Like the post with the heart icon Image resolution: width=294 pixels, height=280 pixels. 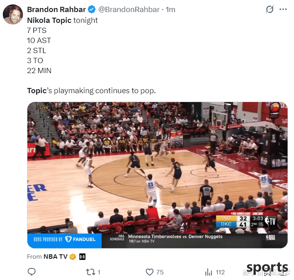pyautogui.click(x=149, y=272)
